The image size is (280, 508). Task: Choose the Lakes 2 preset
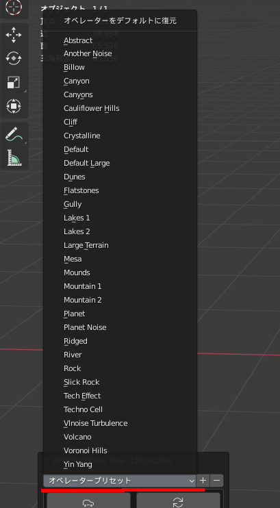click(120, 231)
